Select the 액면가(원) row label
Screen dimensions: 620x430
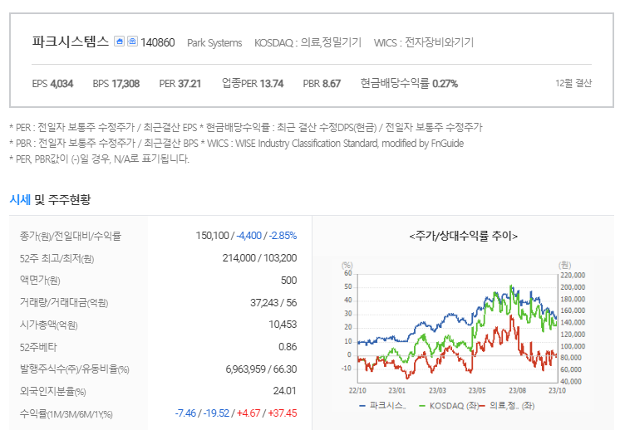point(40,281)
